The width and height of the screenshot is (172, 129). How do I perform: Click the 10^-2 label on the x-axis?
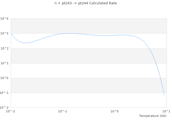pyautogui.click(x=11, y=111)
